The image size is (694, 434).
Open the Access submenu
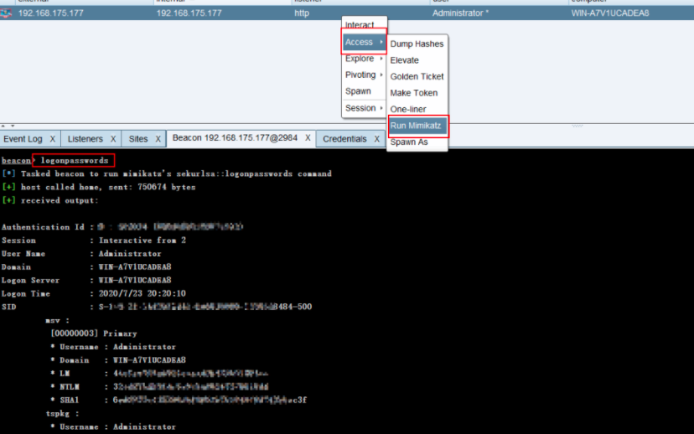tap(364, 42)
